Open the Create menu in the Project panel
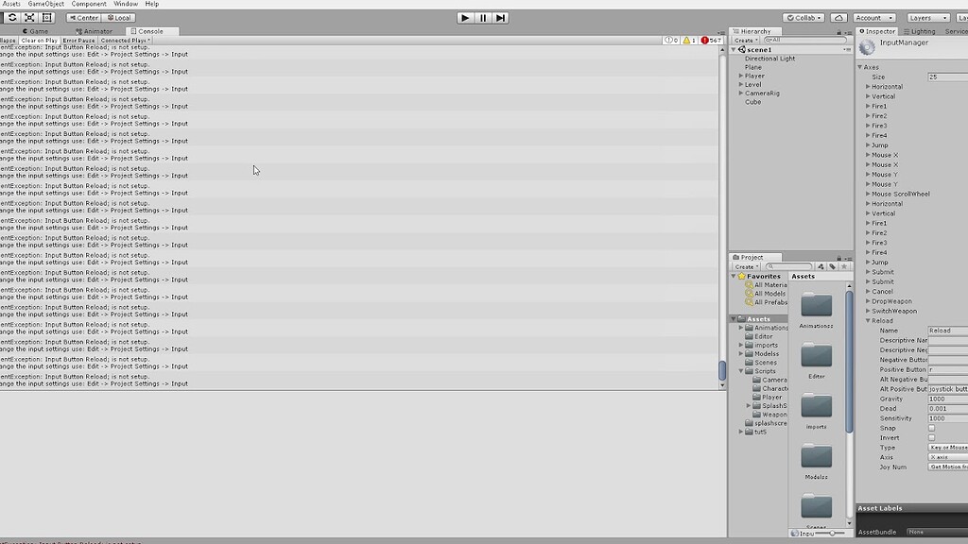 pyautogui.click(x=745, y=266)
